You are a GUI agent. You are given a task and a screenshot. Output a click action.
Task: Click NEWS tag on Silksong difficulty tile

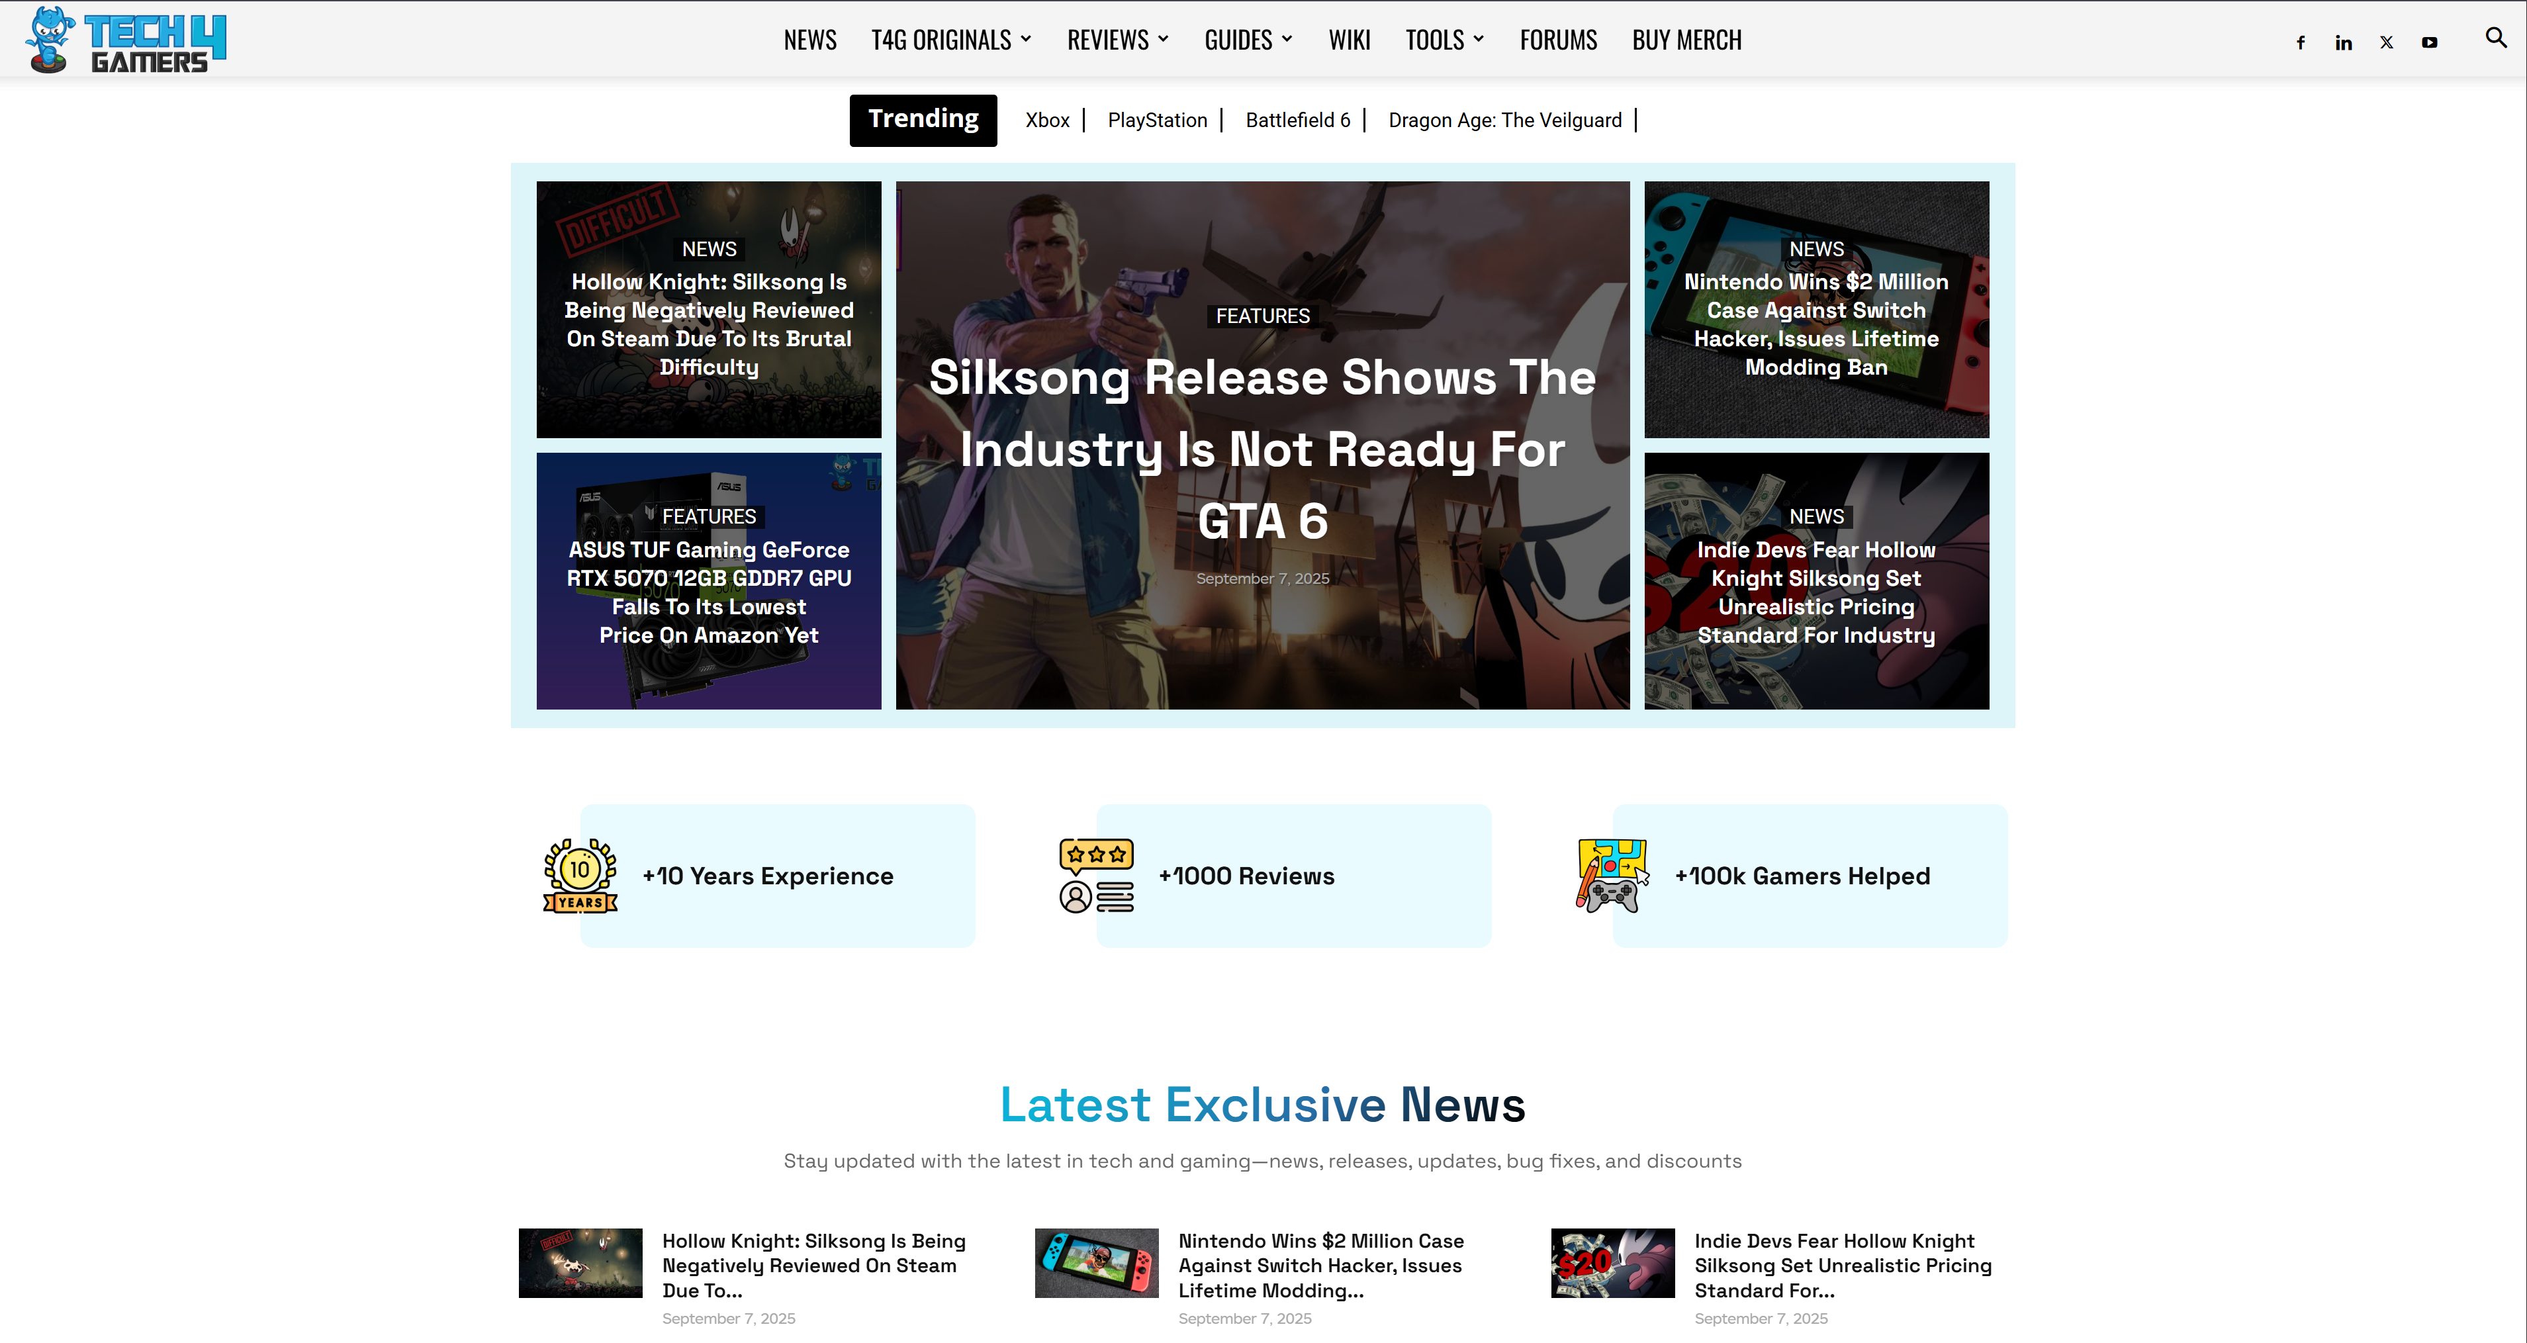click(x=708, y=249)
